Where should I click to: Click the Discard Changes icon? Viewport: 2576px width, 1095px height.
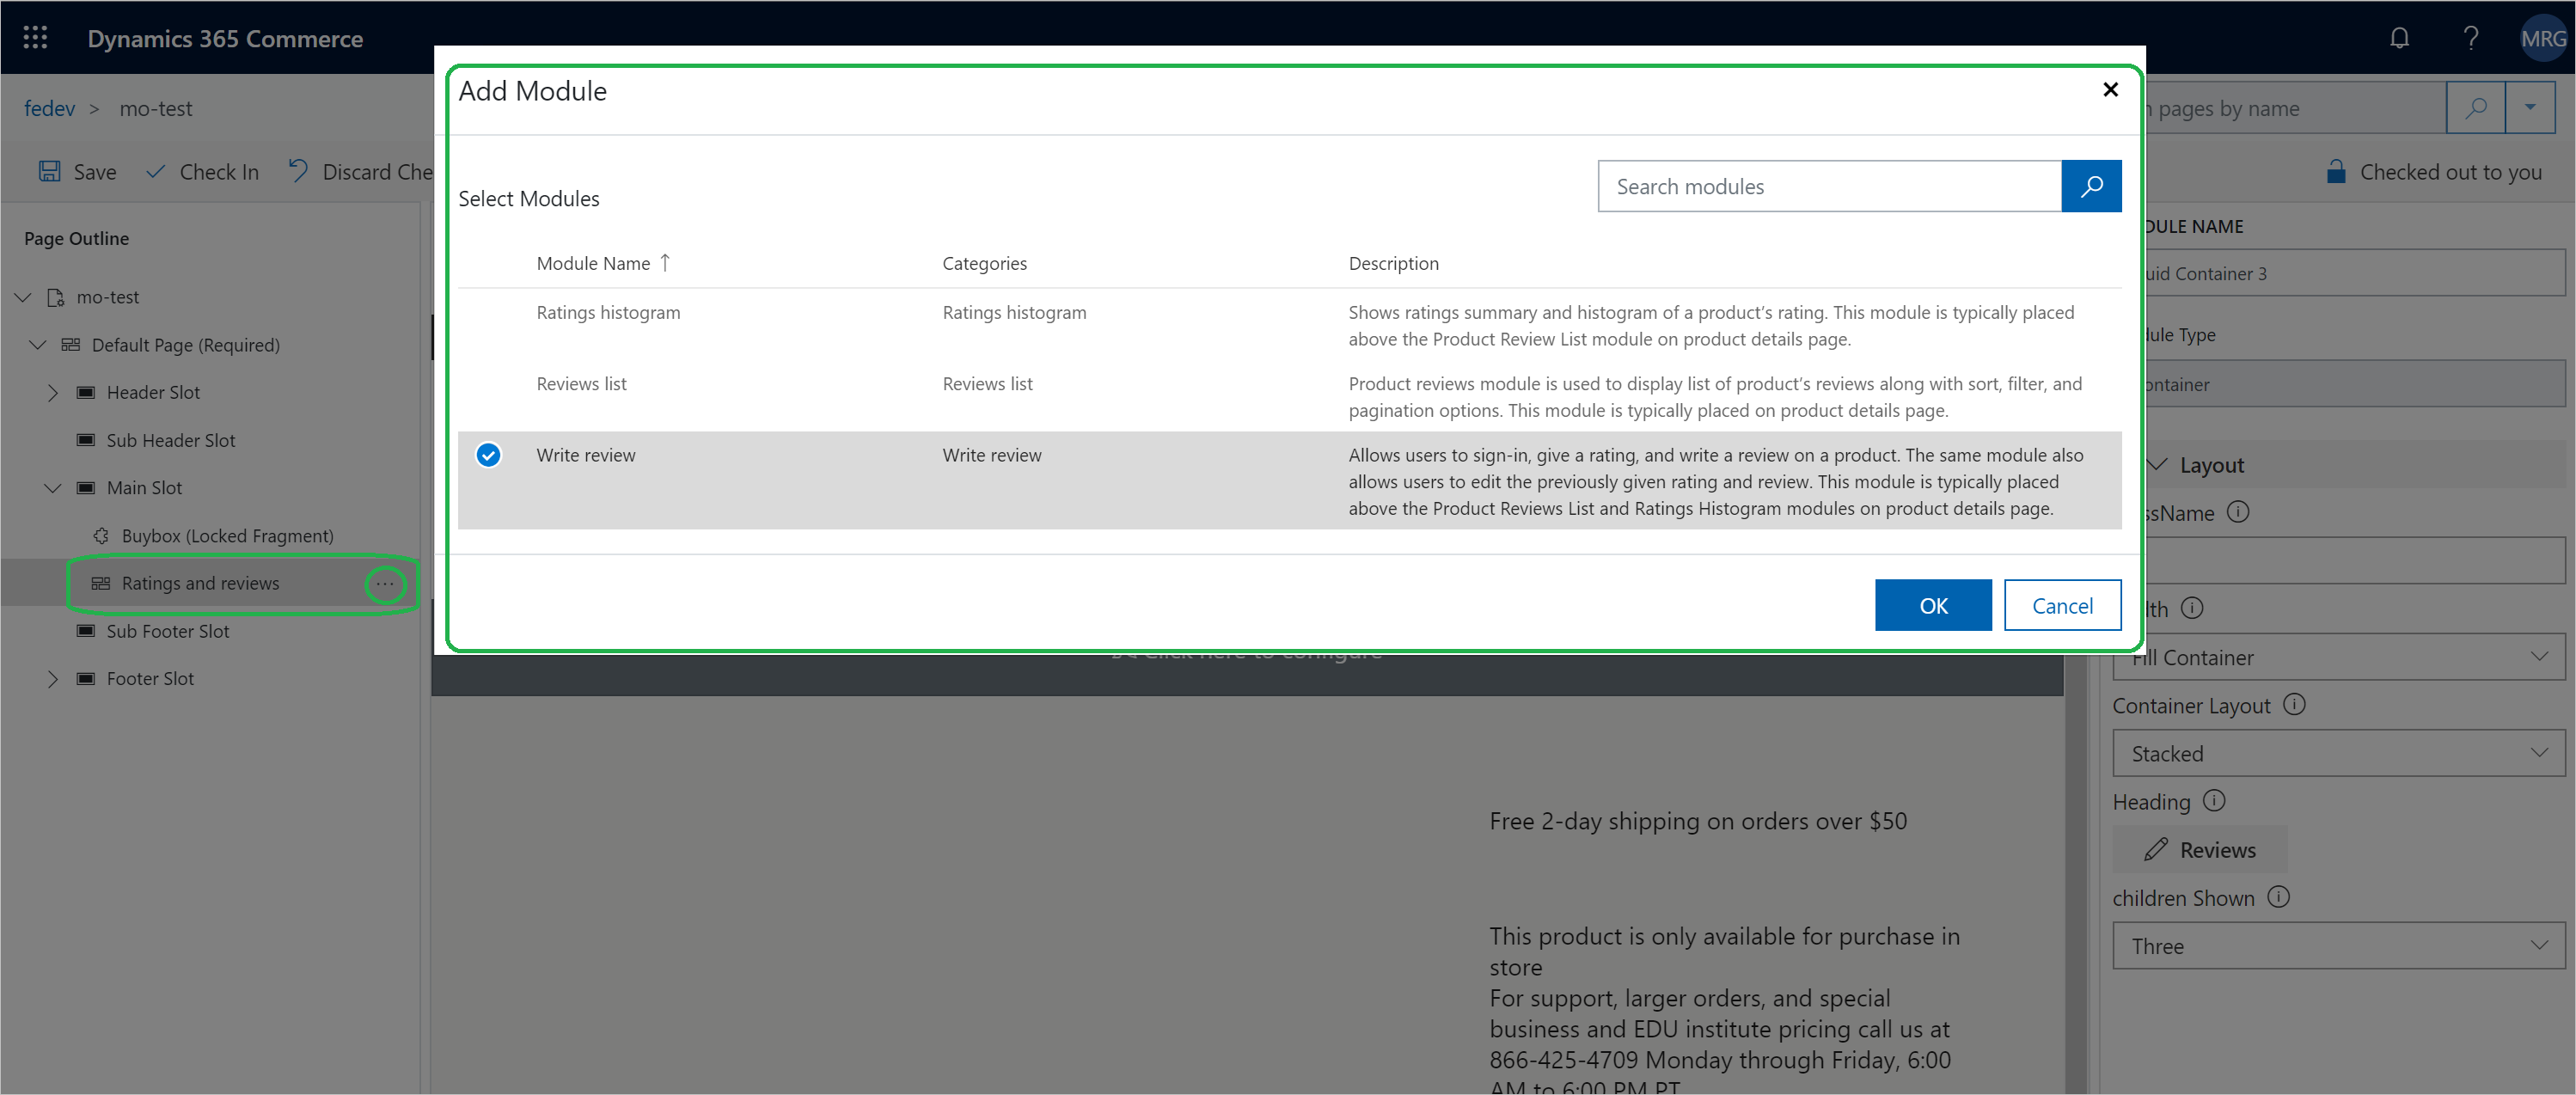(x=301, y=171)
